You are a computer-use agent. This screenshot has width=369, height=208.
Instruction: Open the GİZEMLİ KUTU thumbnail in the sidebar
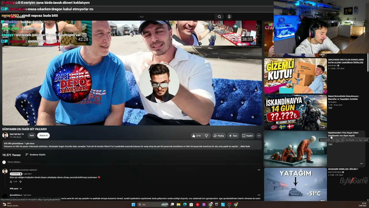pos(295,76)
